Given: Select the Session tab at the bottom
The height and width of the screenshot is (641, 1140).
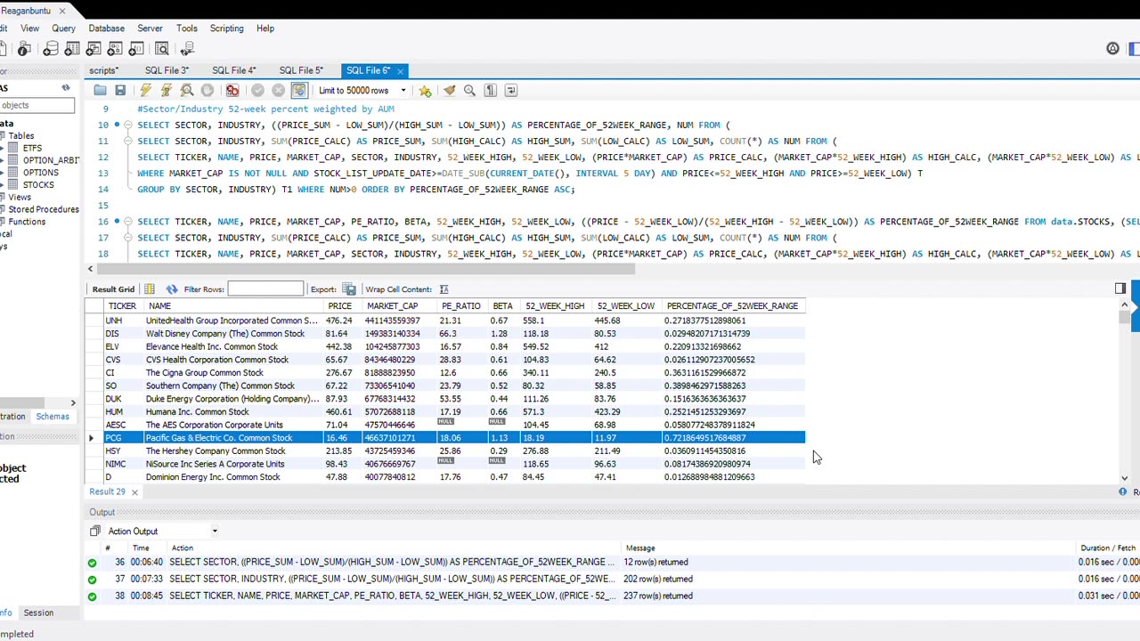Looking at the screenshot, I should pyautogui.click(x=38, y=613).
